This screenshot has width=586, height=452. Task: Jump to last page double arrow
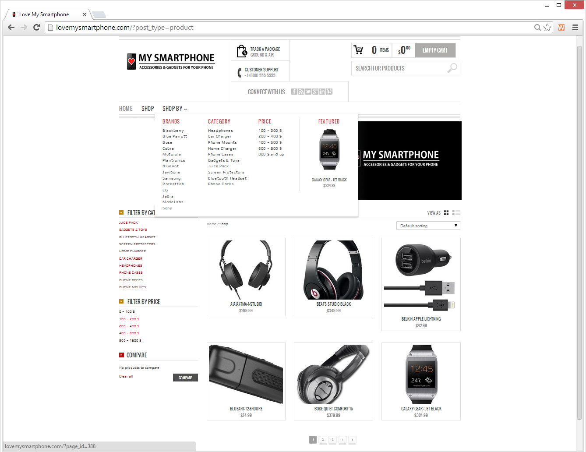[353, 440]
